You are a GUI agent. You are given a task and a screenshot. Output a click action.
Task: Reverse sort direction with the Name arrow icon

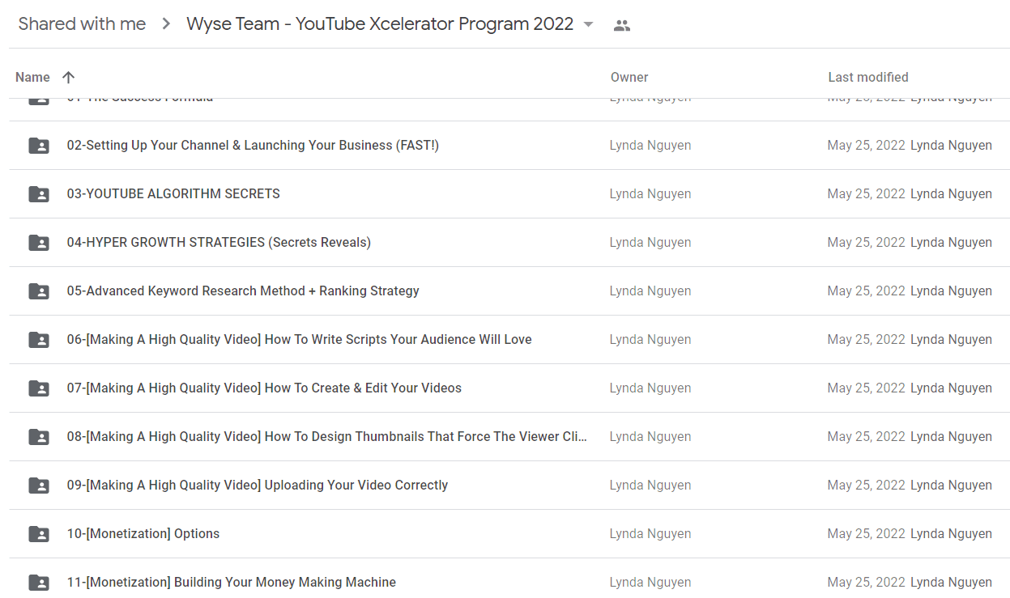click(x=68, y=78)
